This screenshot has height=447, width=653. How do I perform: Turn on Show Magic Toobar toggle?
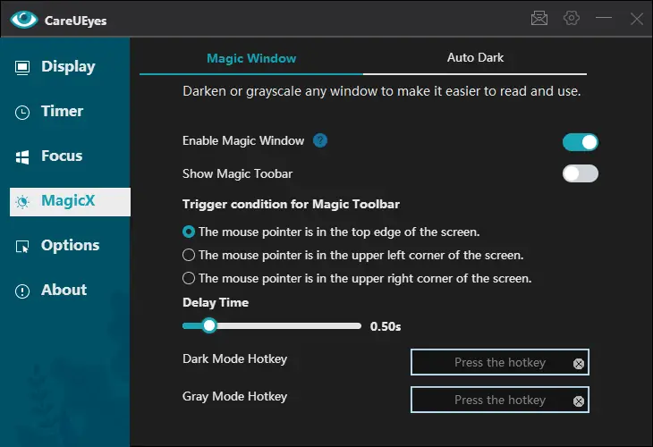click(581, 173)
